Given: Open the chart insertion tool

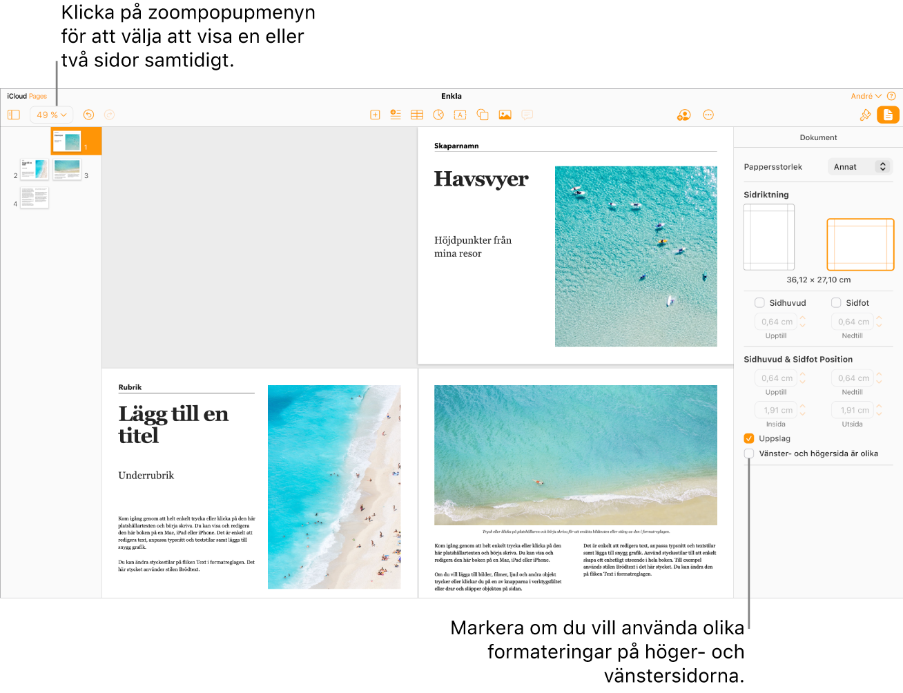Looking at the screenshot, I should pos(438,115).
